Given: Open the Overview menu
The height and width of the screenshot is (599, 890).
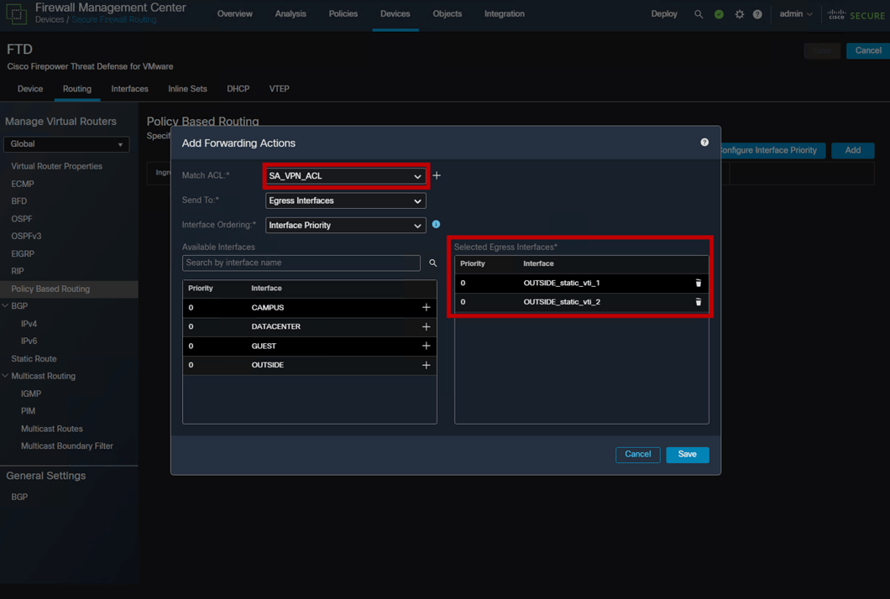Looking at the screenshot, I should 235,14.
